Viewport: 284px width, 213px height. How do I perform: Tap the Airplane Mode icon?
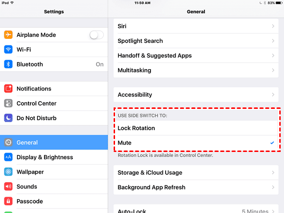(x=9, y=35)
